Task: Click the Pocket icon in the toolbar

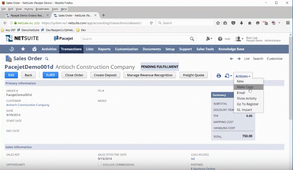Action: tap(233, 23)
